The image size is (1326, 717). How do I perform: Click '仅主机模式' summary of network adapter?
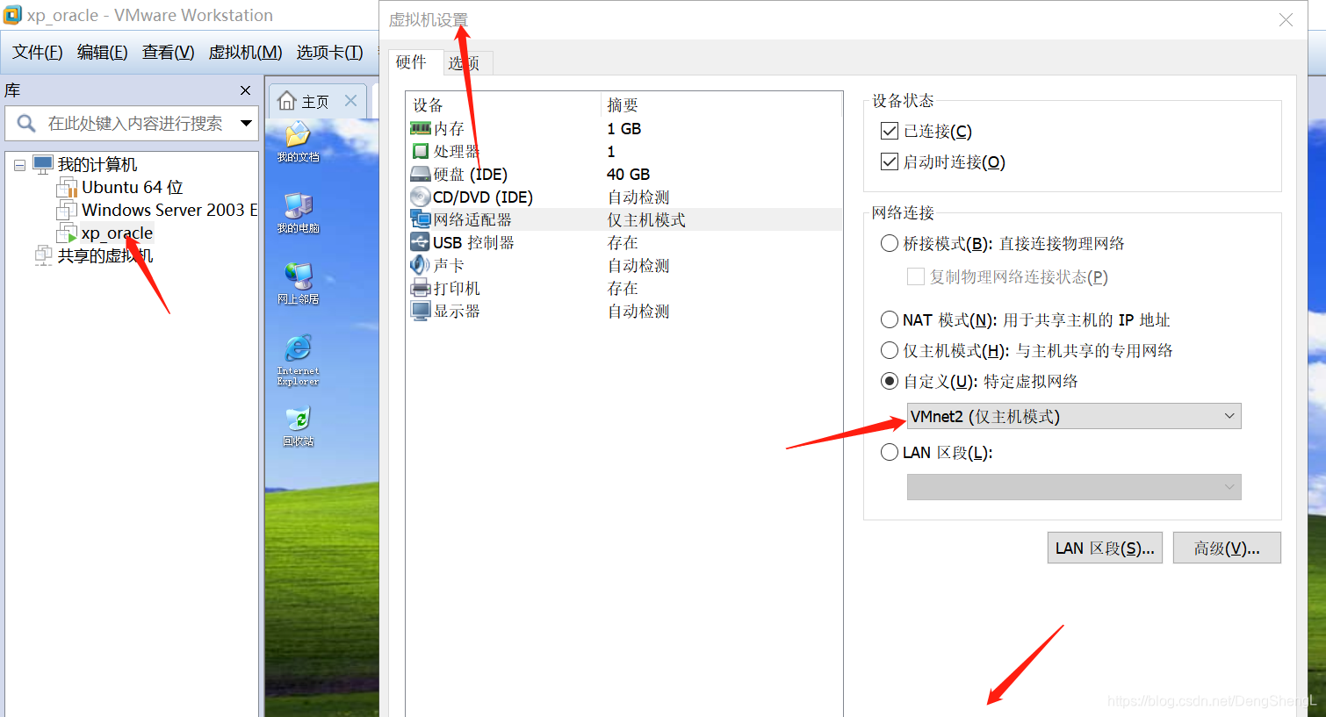tap(646, 219)
